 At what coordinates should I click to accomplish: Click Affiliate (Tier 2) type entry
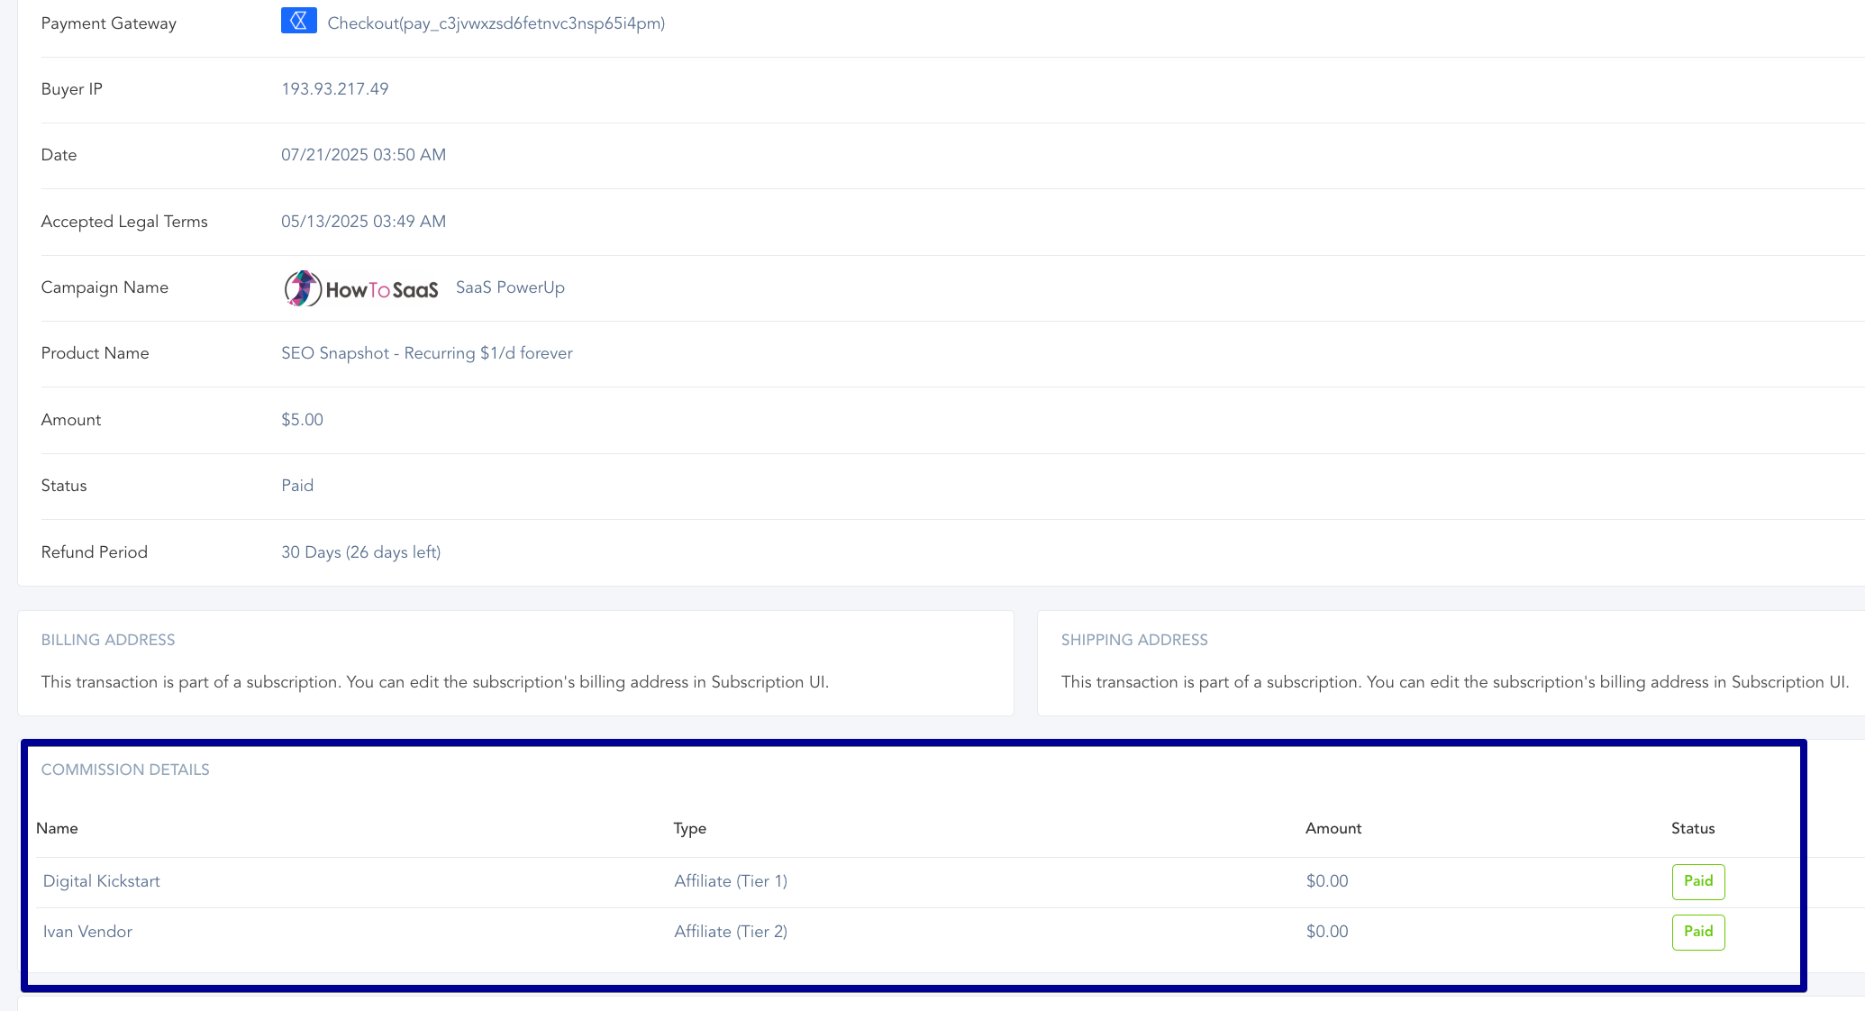click(730, 932)
